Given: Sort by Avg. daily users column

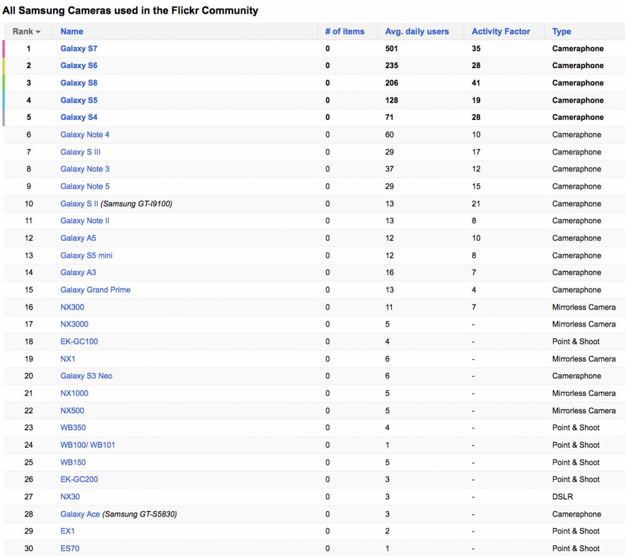Looking at the screenshot, I should tap(417, 31).
